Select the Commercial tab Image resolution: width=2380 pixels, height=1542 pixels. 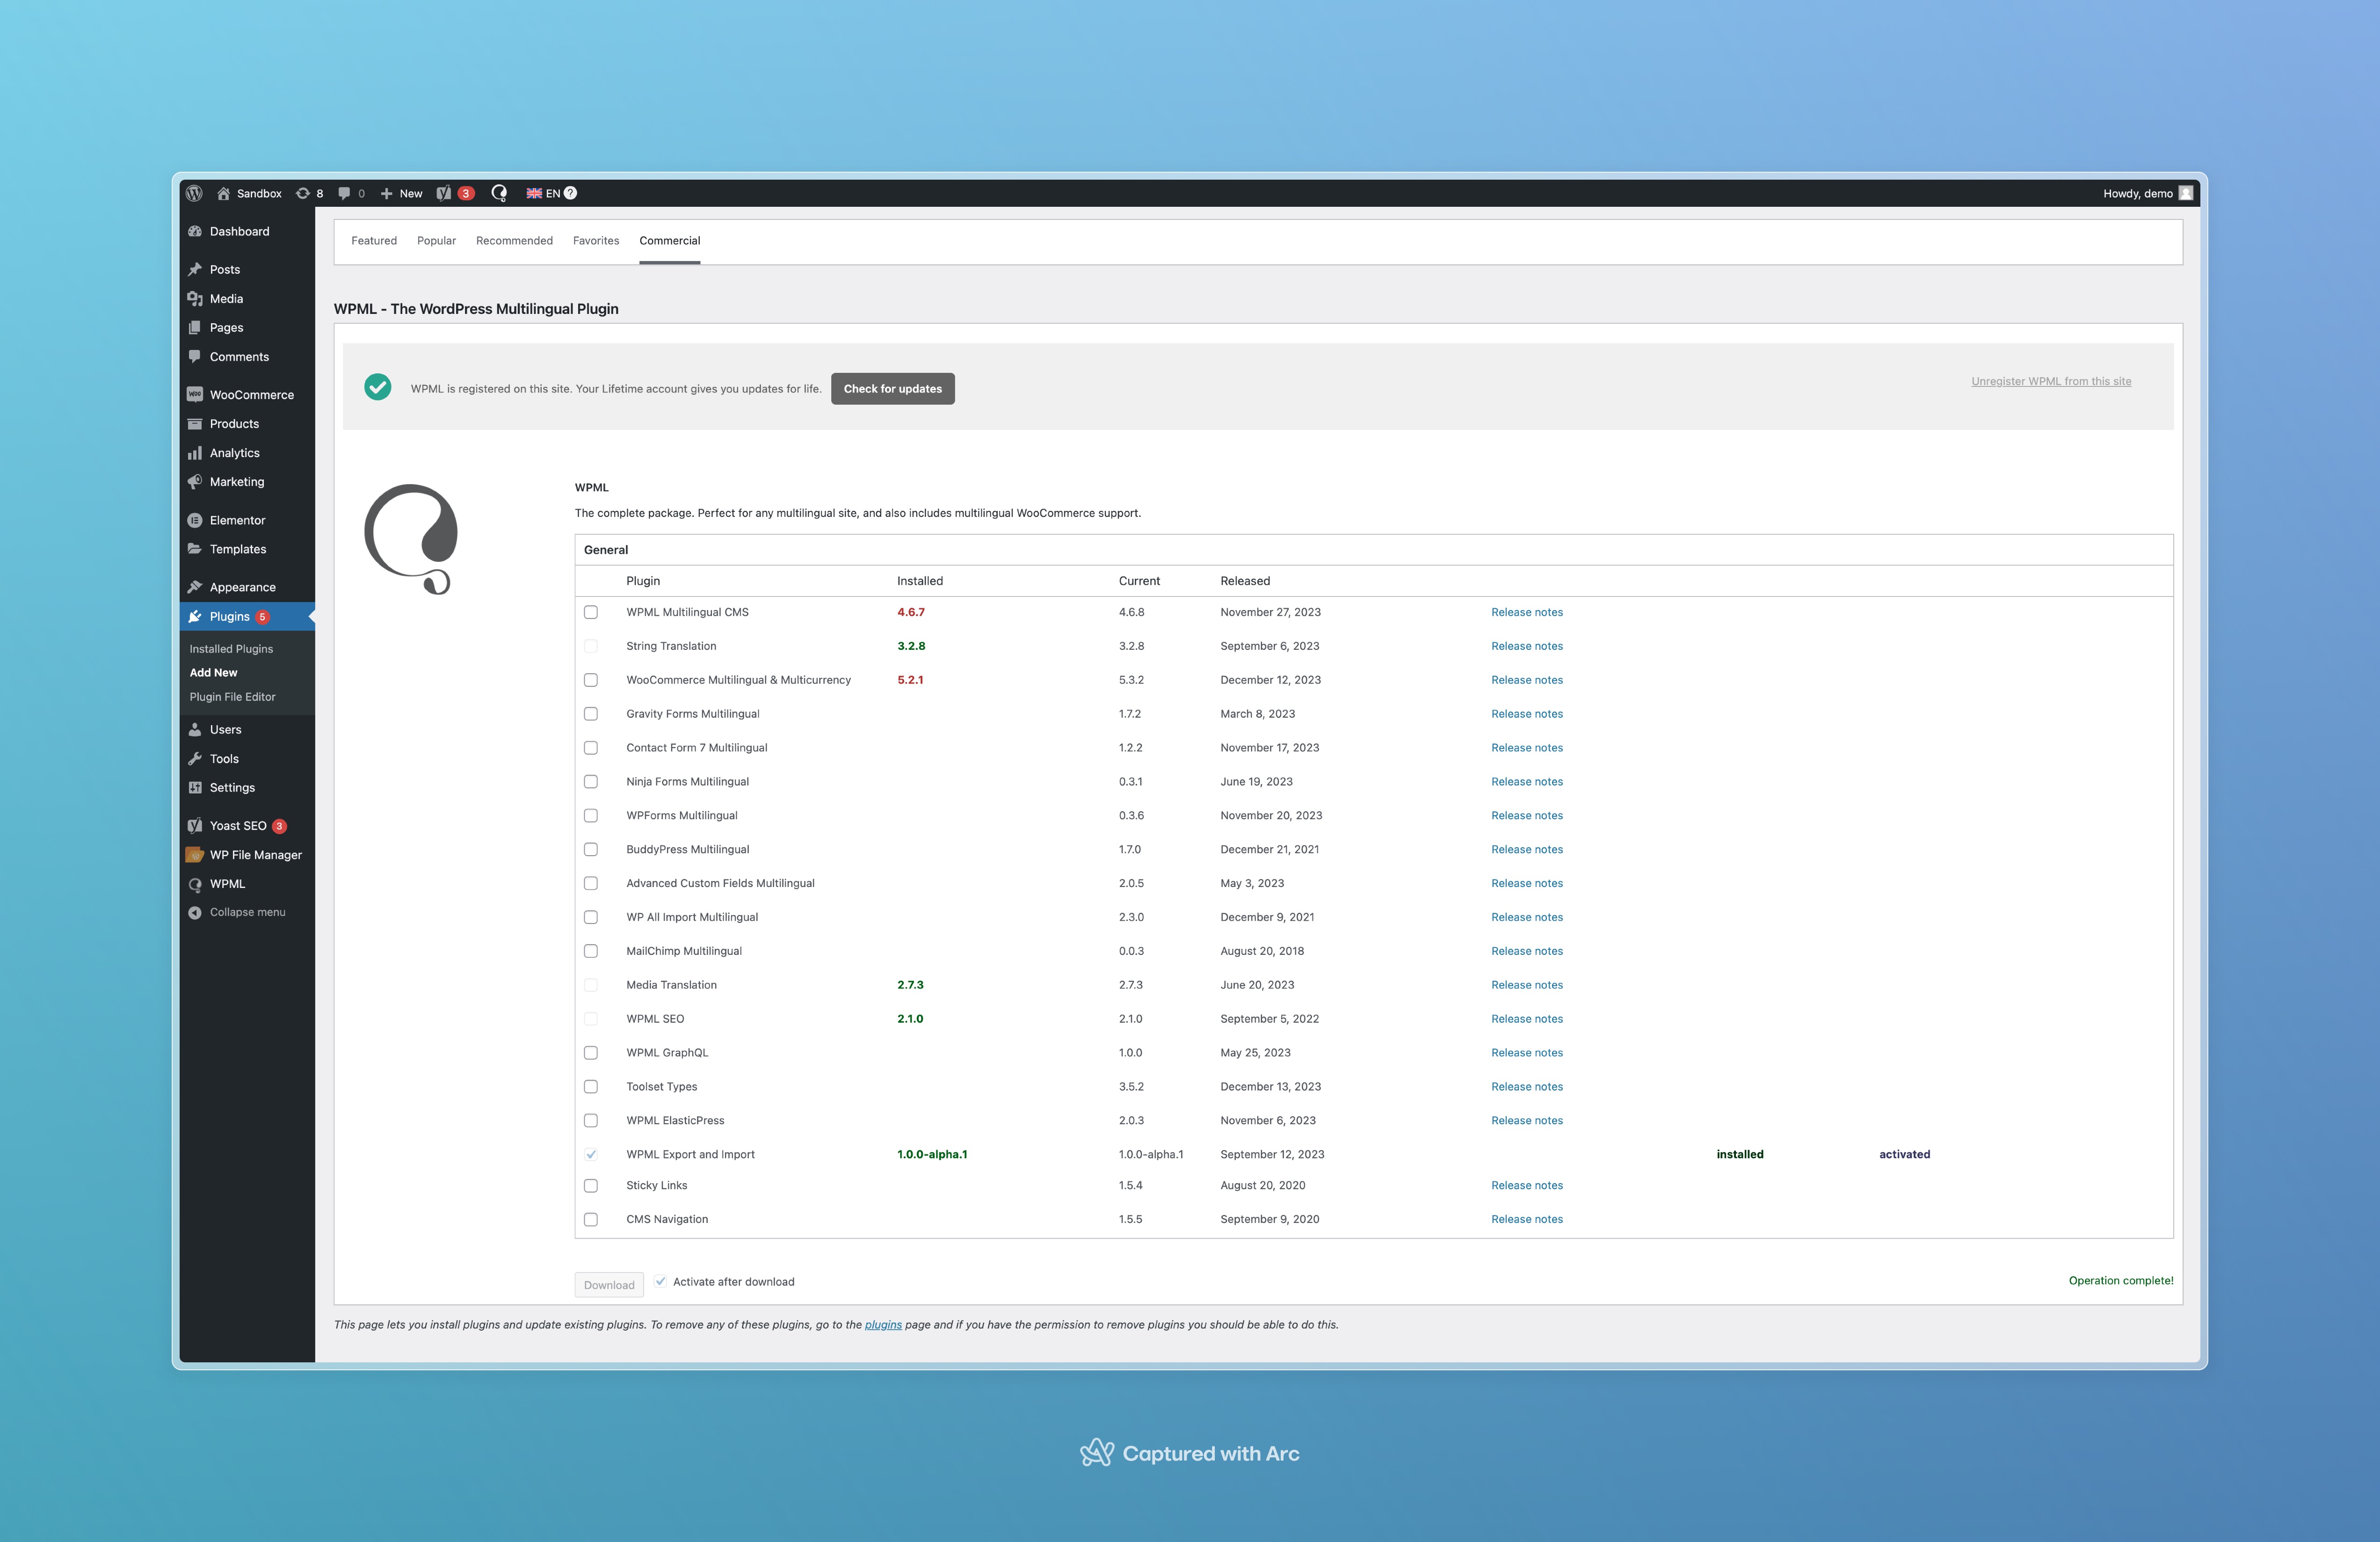coord(670,241)
